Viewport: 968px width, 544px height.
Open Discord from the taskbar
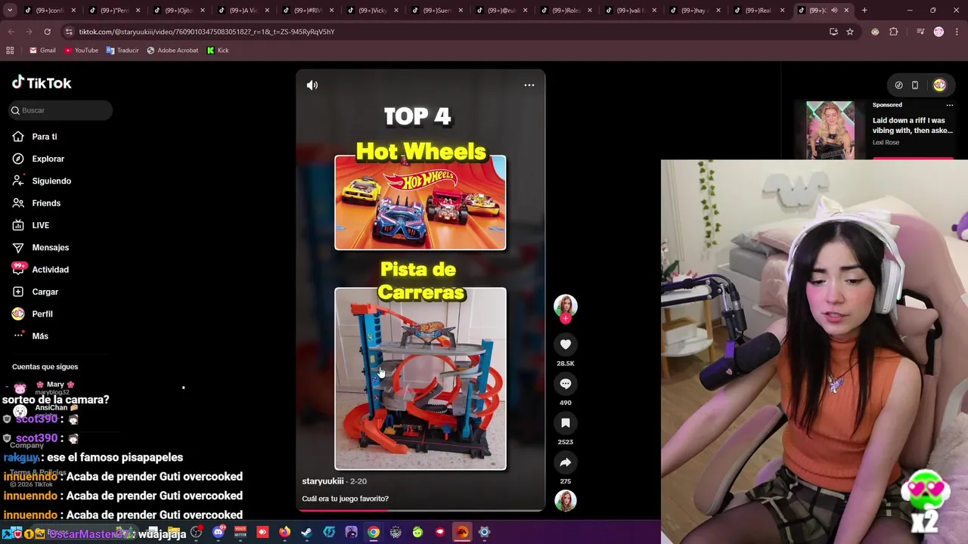(219, 533)
